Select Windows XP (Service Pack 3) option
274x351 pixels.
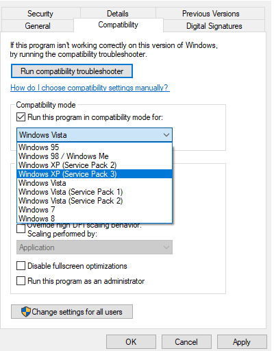pos(95,174)
